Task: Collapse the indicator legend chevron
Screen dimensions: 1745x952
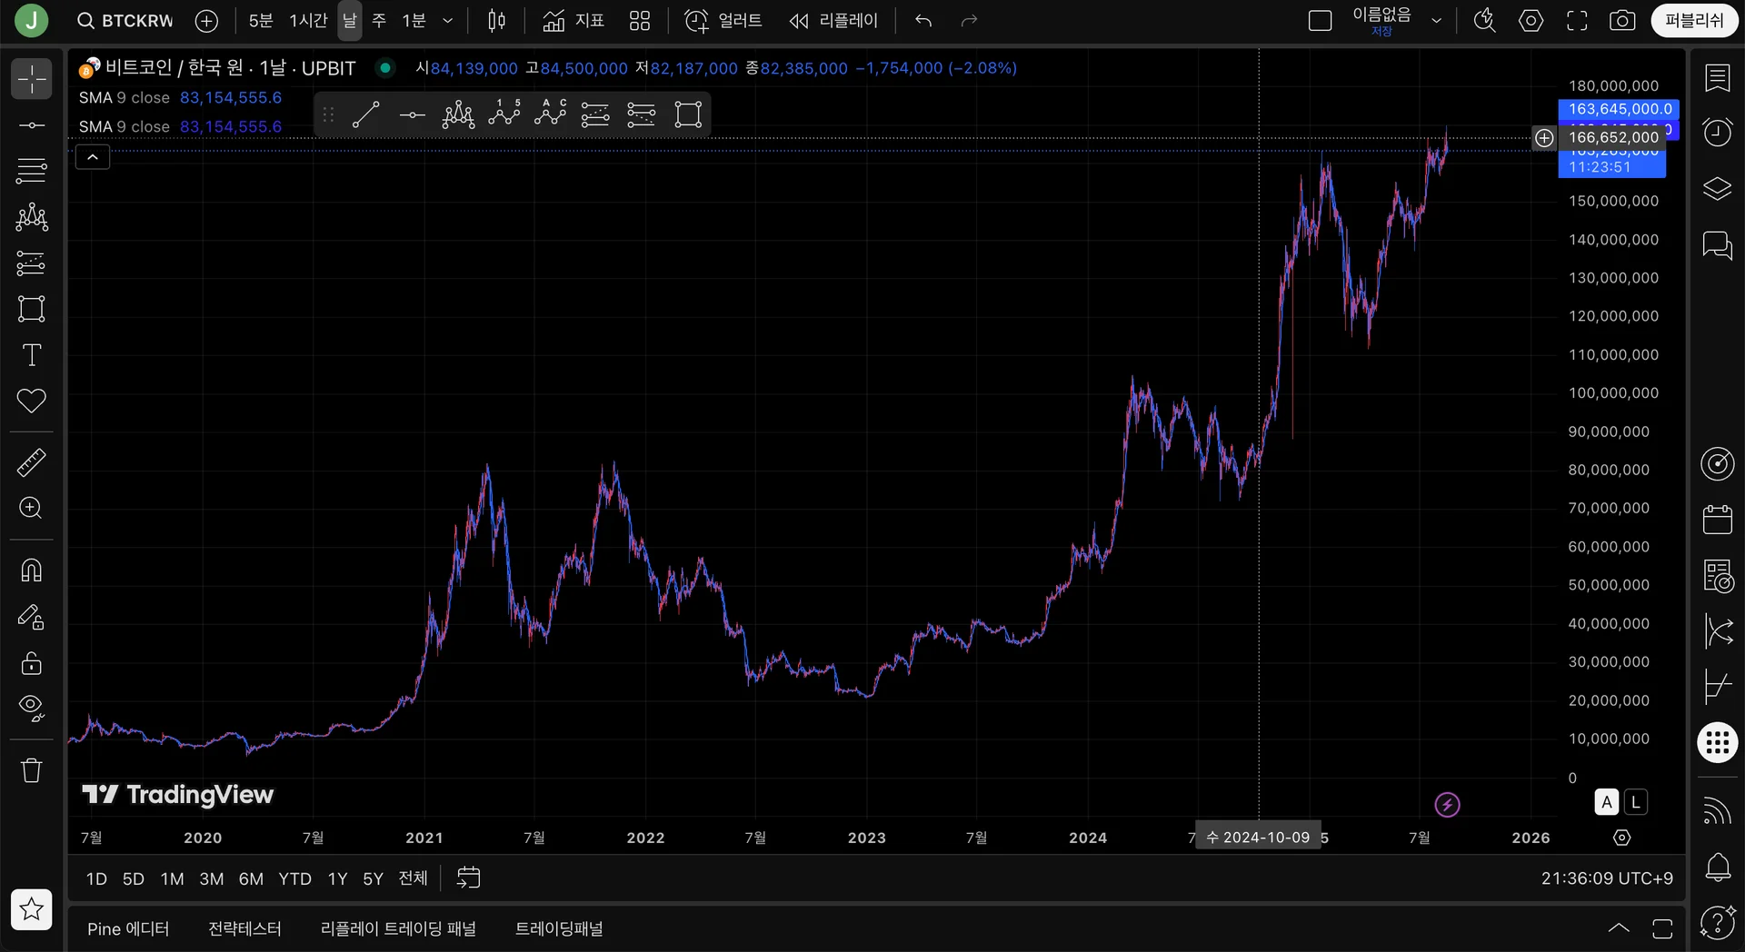Action: click(93, 157)
